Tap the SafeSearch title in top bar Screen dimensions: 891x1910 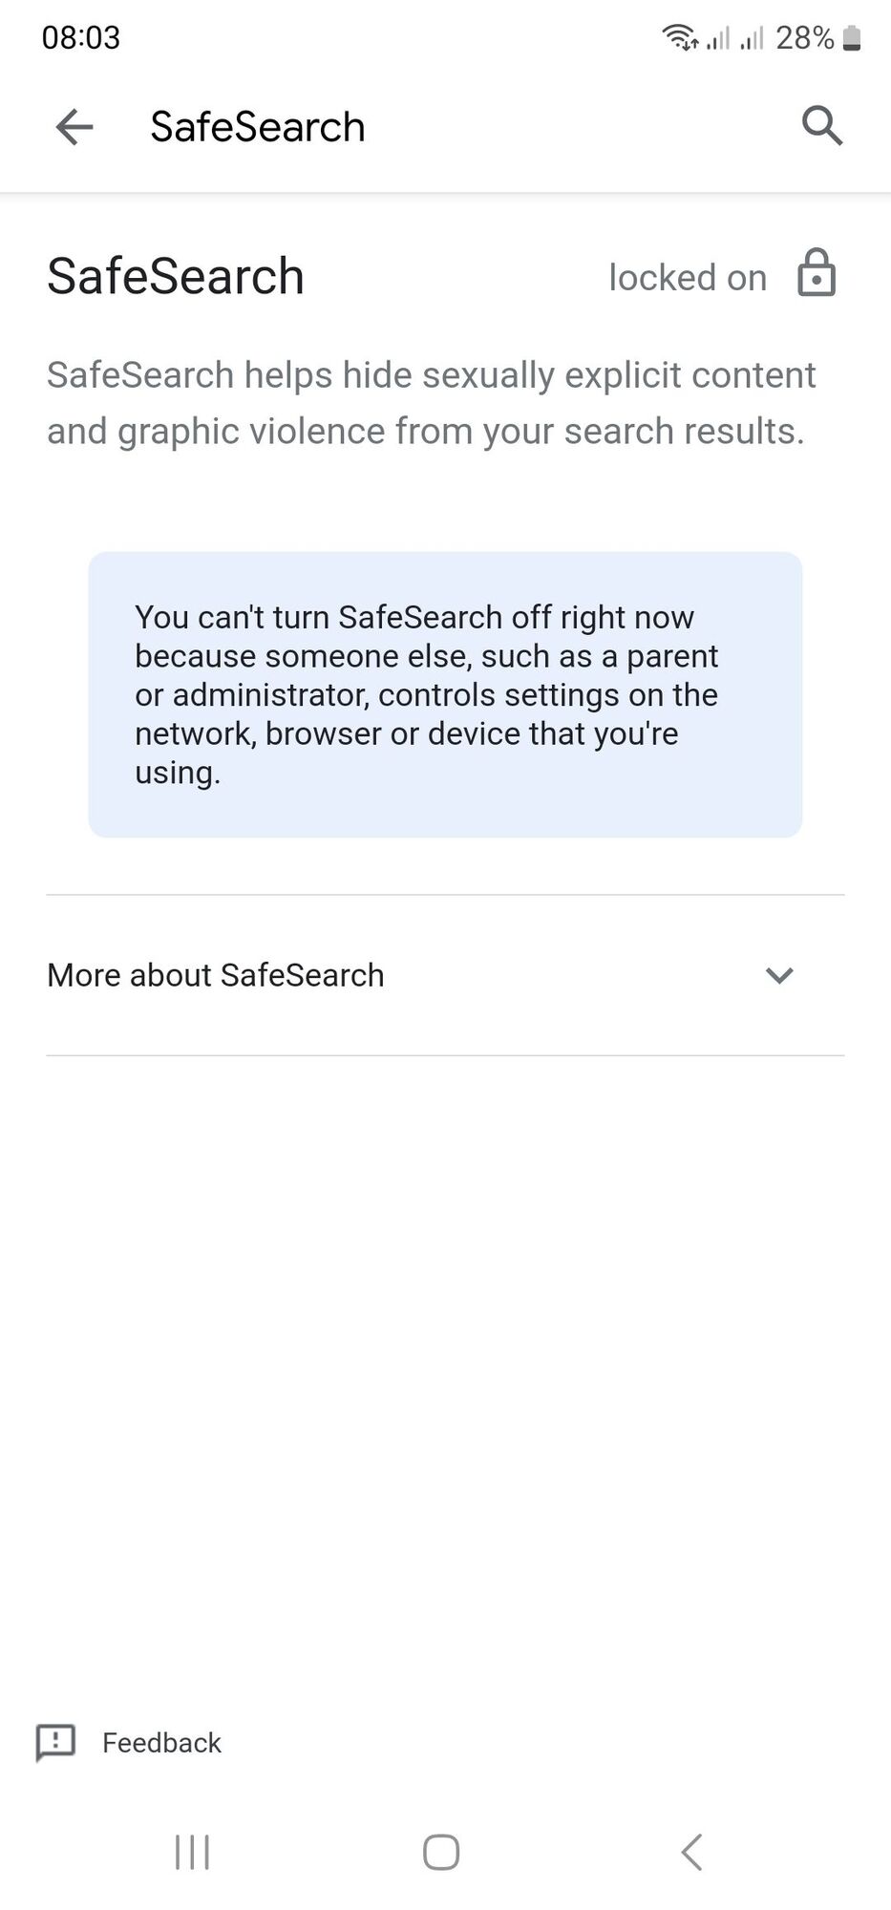[258, 127]
